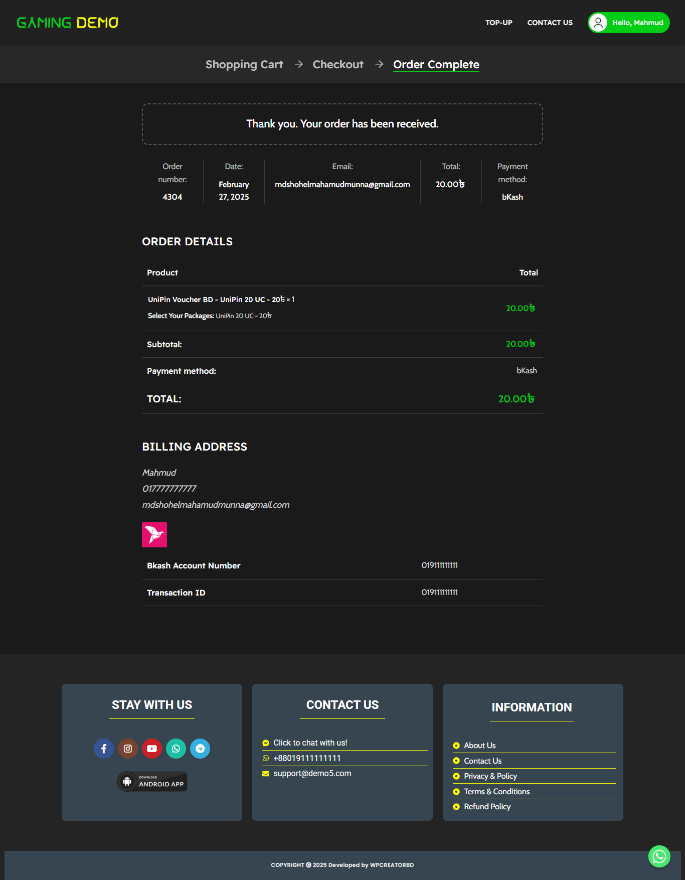Screen dimensions: 685x880
Task: Click the WhatsApp icon beside phone number
Action: 266,759
